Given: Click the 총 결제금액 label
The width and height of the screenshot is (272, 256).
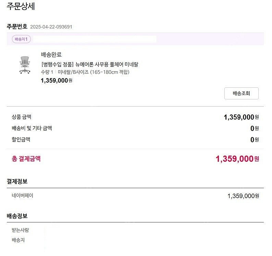Looking at the screenshot, I should [x=26, y=159].
